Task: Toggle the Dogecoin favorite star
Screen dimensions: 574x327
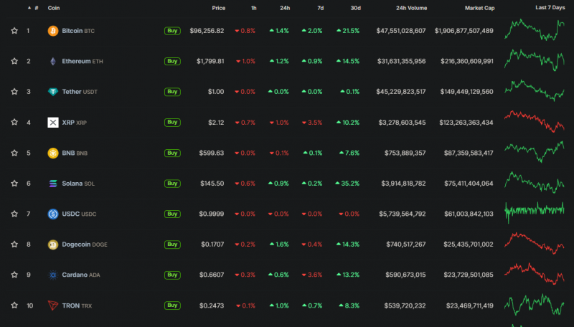Action: tap(14, 244)
